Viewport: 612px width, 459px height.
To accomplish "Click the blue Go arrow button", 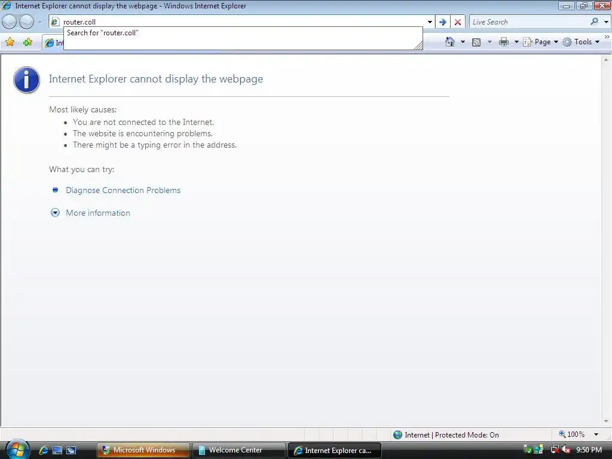I will pos(443,22).
